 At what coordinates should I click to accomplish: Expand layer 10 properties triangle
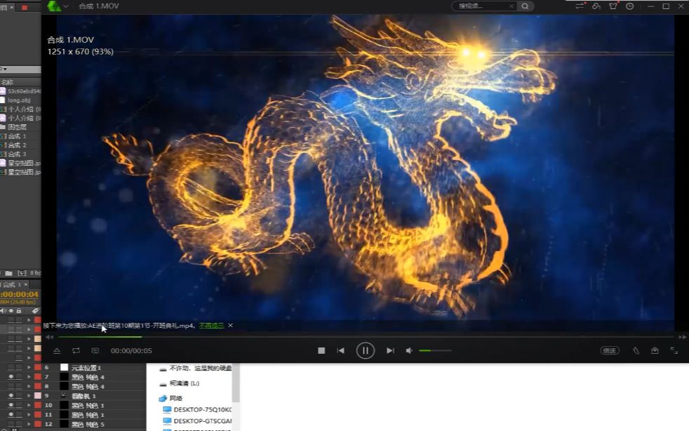29,405
